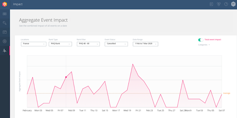Open the console terminal icon in sidebar
The image size is (237, 118).
coord(4,32)
